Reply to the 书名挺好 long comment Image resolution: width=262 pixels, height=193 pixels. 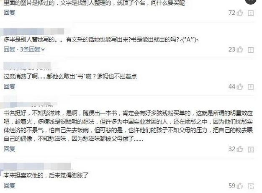coord(10,149)
